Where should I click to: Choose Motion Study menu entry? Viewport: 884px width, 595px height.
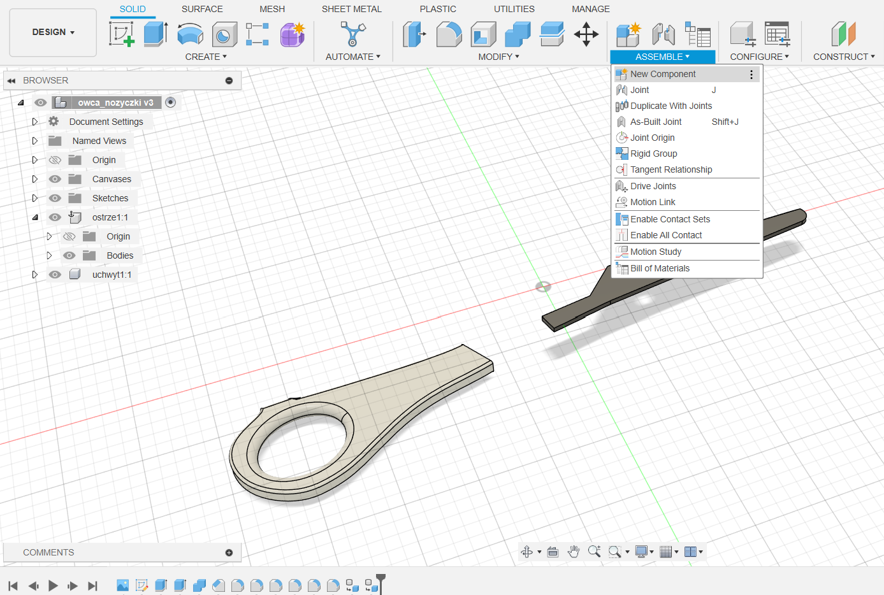[x=687, y=252]
